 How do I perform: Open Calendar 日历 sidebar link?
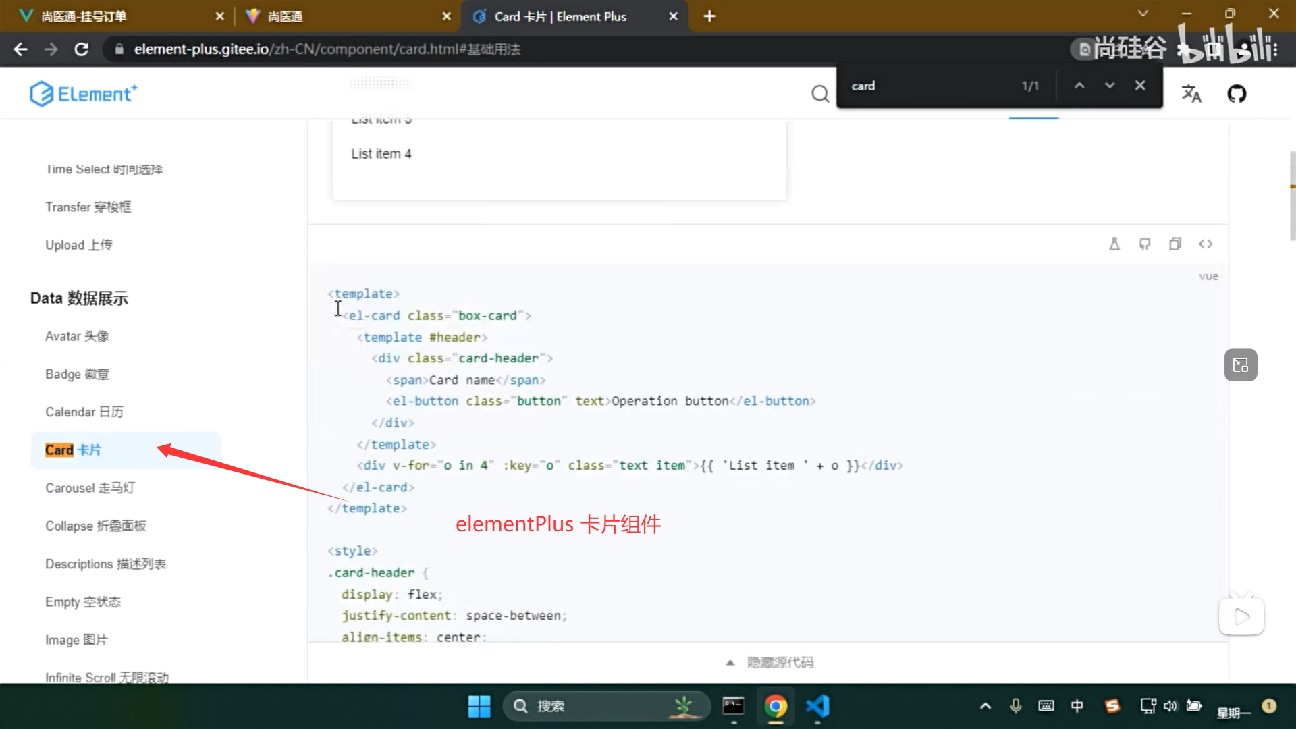[x=84, y=412]
